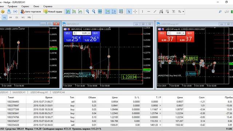Click the 0.9952 price label on USDCHF chart
233x131 pixels.
[x=191, y=59]
